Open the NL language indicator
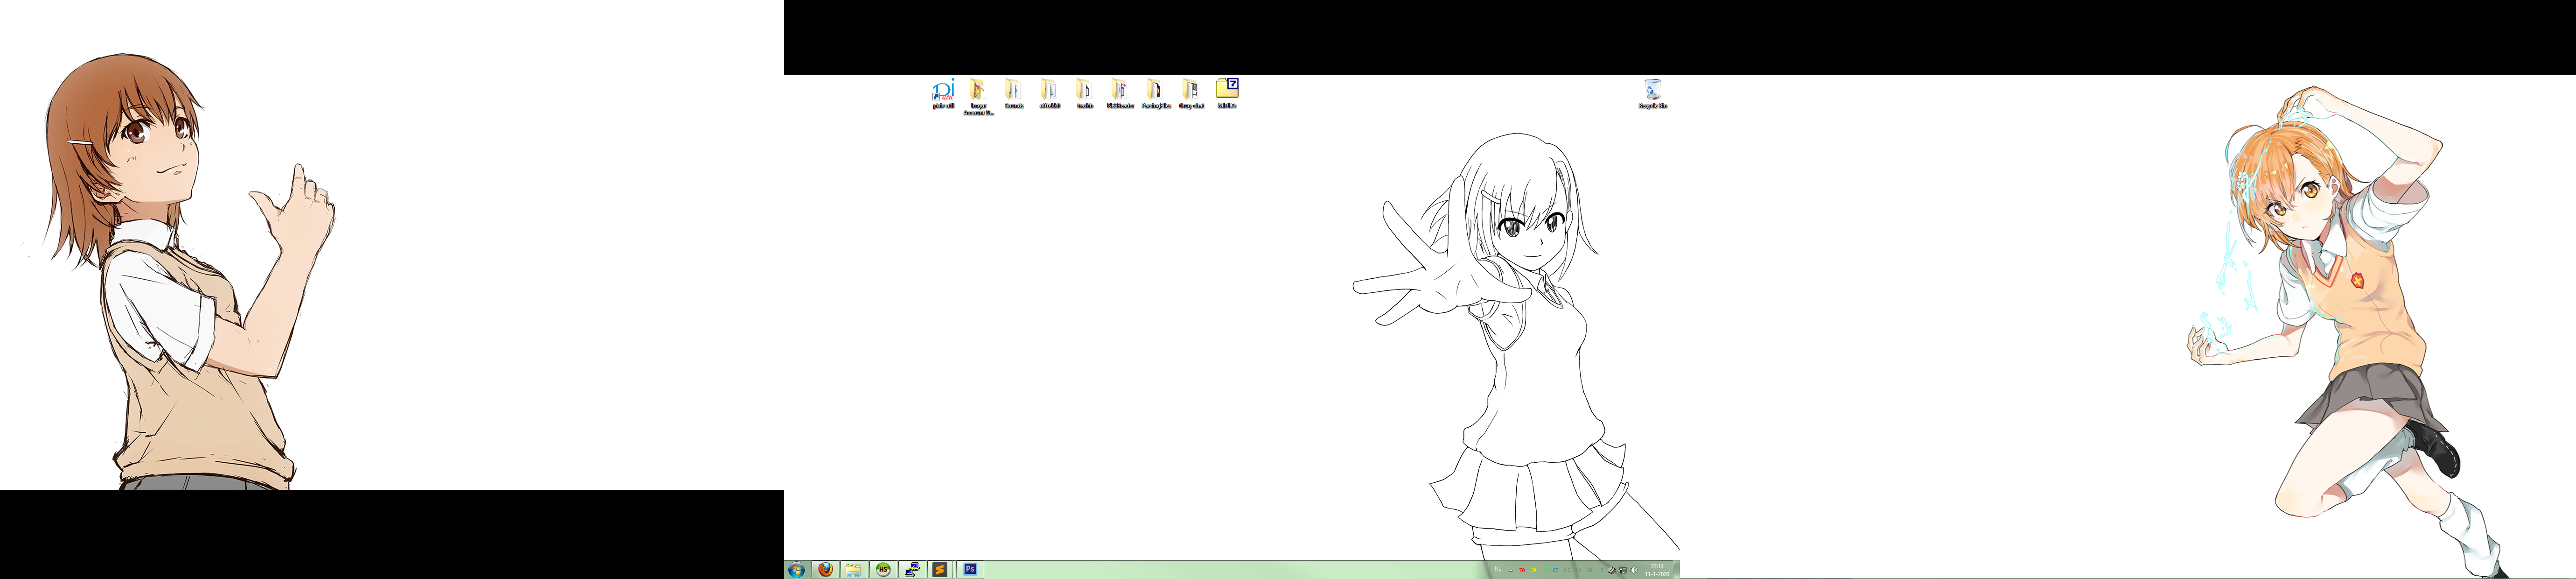The width and height of the screenshot is (2576, 579). (x=1498, y=569)
